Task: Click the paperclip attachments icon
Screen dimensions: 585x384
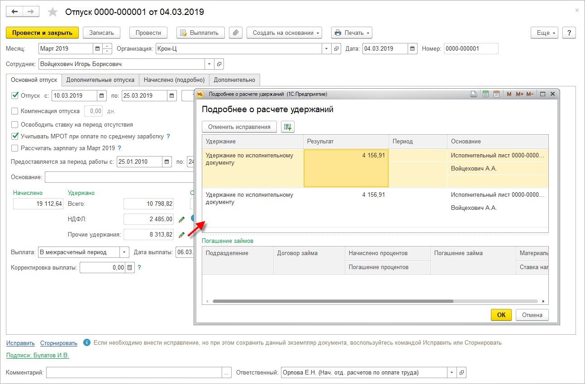Action: point(235,33)
